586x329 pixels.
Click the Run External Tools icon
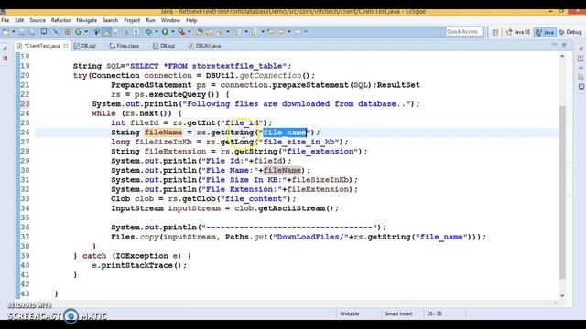coord(181,32)
